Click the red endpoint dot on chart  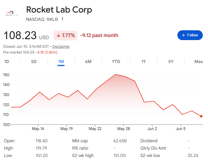pos(201,116)
